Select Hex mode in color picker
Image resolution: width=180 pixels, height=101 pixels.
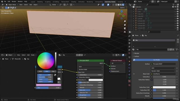53,71
